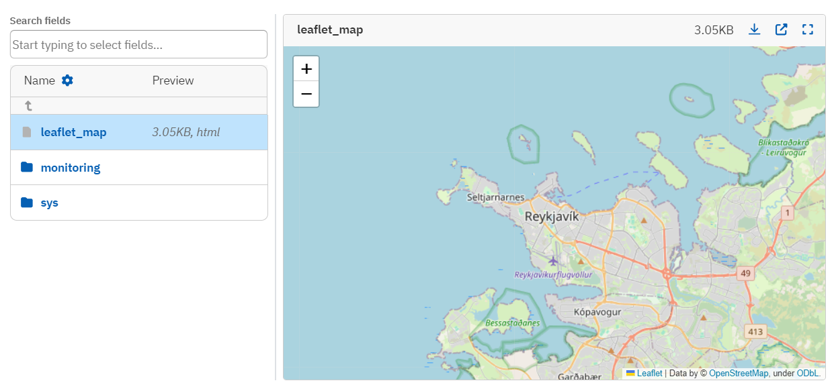Click the sys folder icon
836x391 pixels.
[x=28, y=203]
